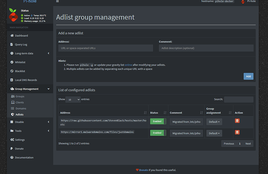
Task: Click the hamburger menu sidebar toggle icon
Action: (x=57, y=2)
